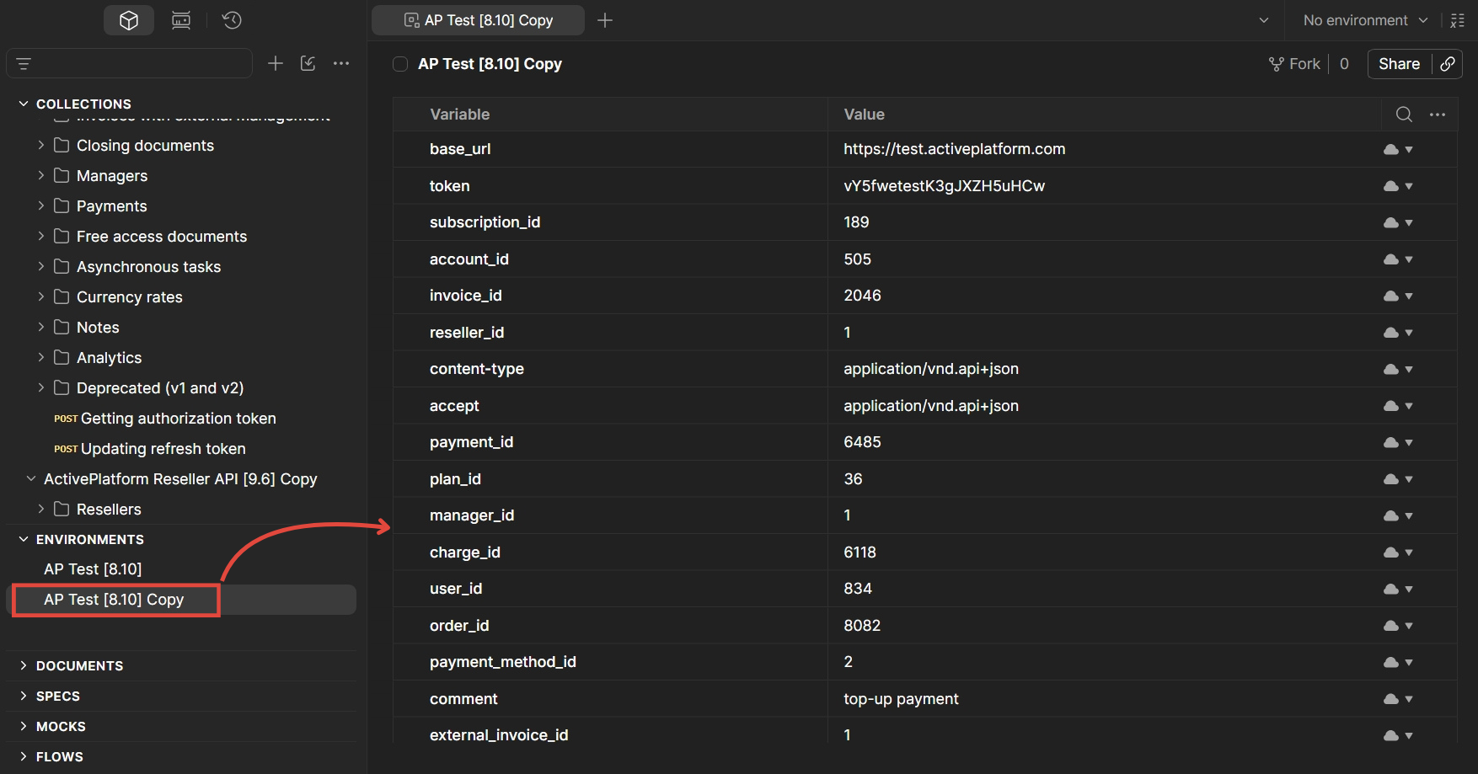Click the cloud icon in the accept row

pos(1391,406)
